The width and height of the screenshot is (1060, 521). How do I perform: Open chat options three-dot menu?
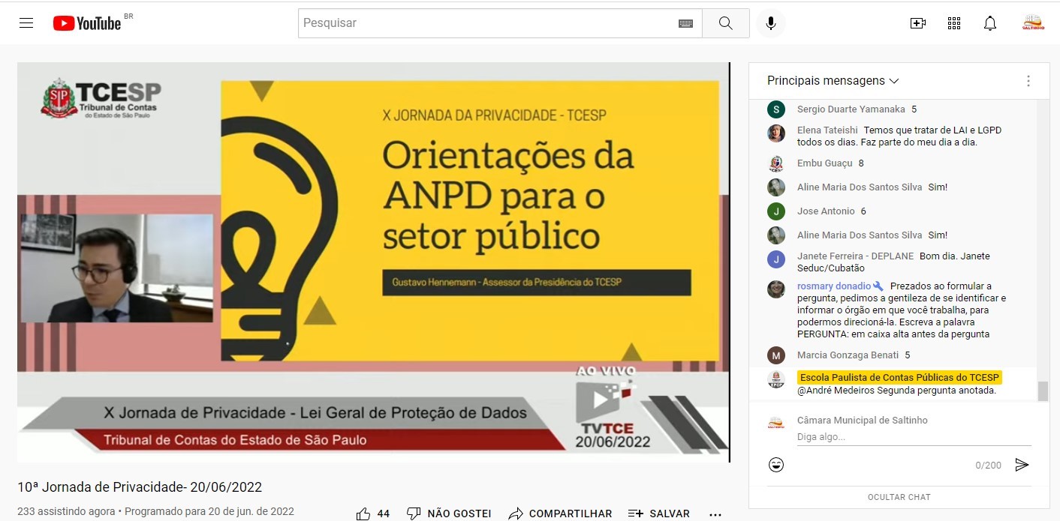[1028, 81]
